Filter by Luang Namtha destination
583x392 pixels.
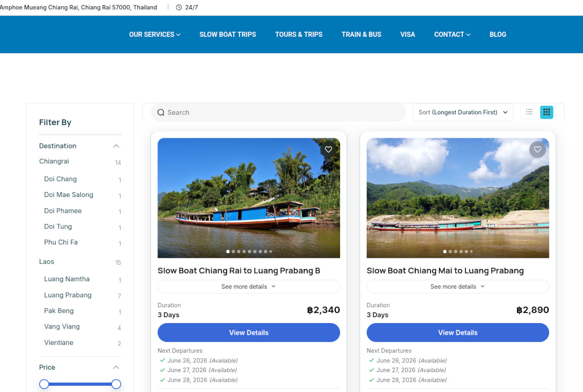pyautogui.click(x=66, y=279)
